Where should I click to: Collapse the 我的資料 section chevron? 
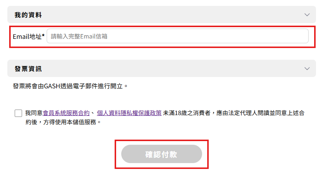307,15
